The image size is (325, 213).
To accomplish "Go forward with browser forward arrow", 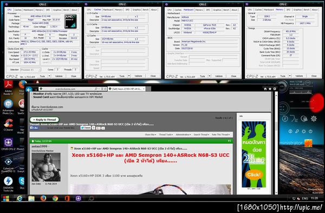I will point(36,90).
